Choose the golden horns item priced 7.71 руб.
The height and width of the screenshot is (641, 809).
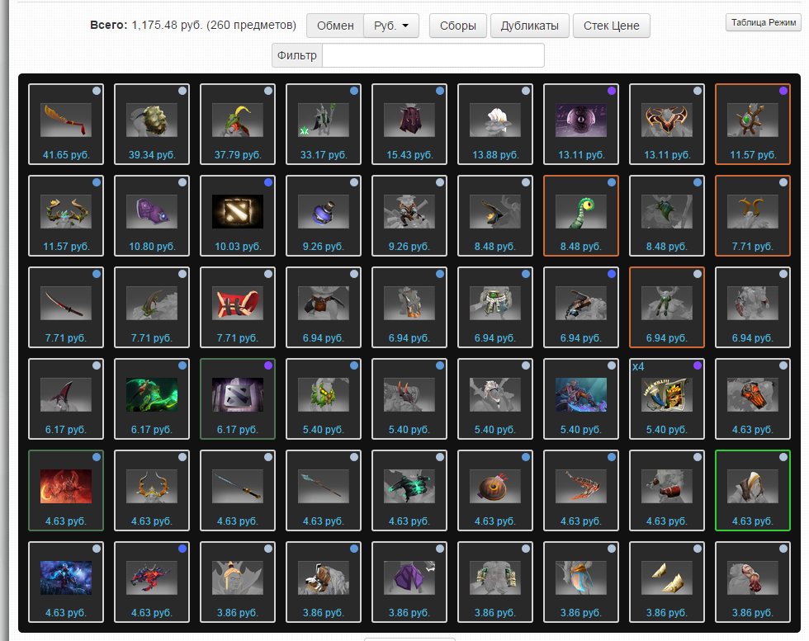pyautogui.click(x=753, y=215)
